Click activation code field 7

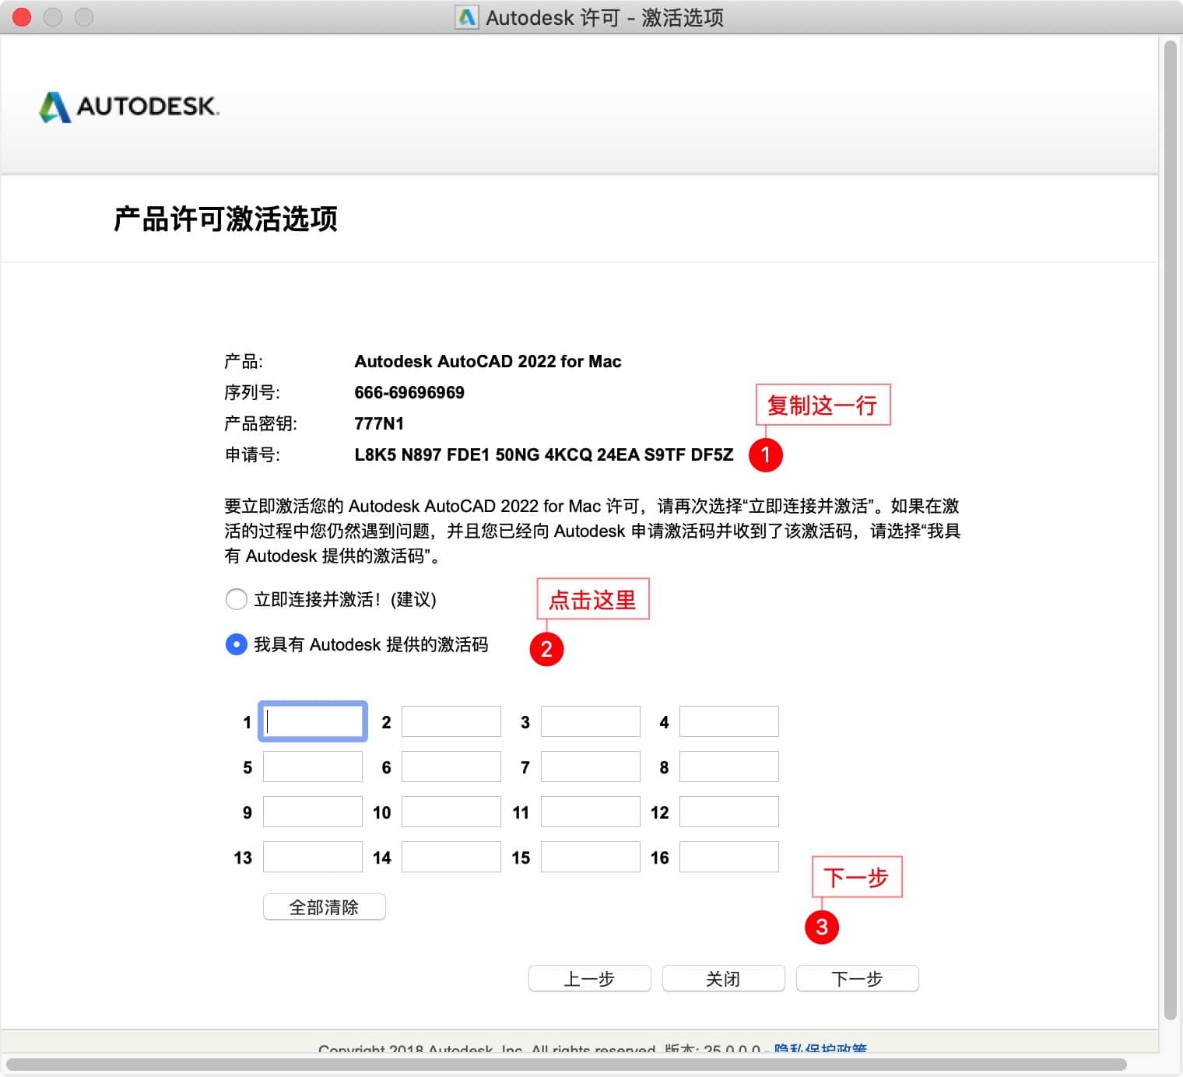(x=591, y=767)
